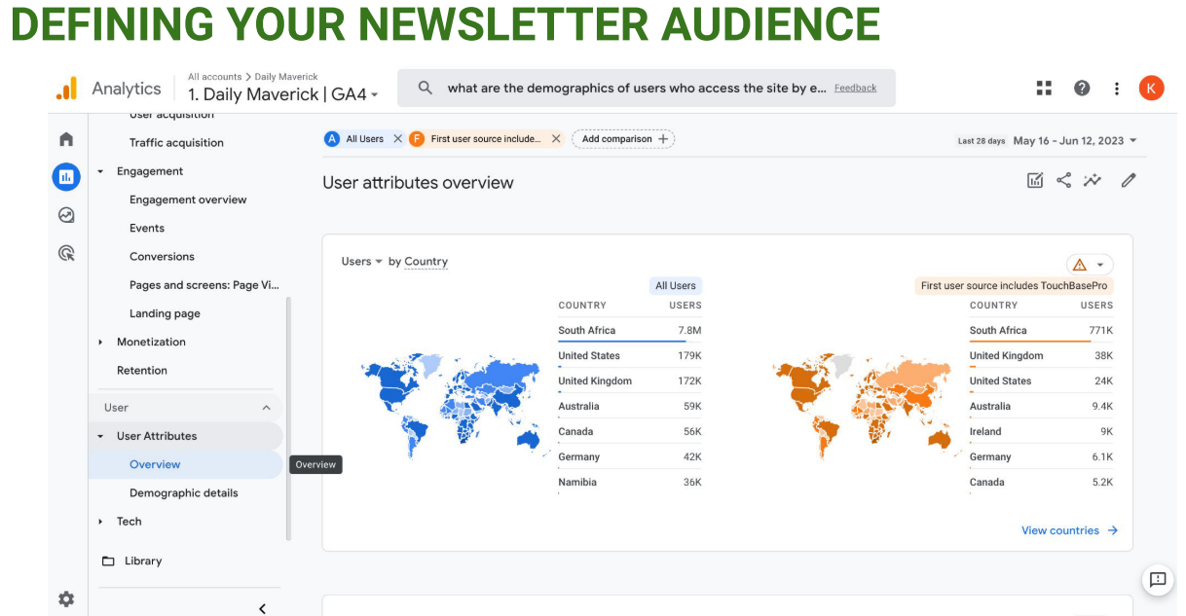
Task: Expand the Monetization section
Action: point(100,343)
